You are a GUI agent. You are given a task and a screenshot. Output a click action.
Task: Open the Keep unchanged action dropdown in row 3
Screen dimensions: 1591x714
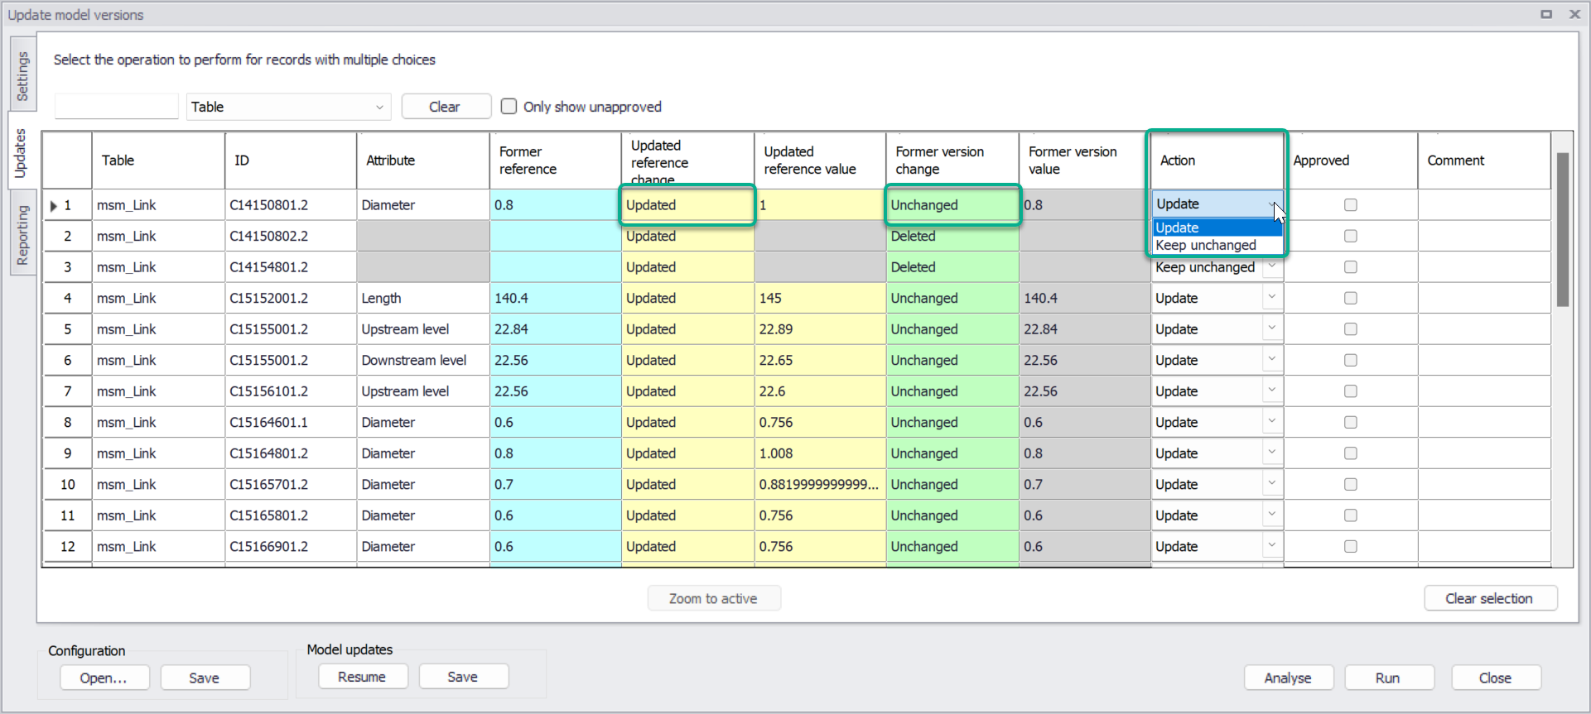pos(1272,267)
